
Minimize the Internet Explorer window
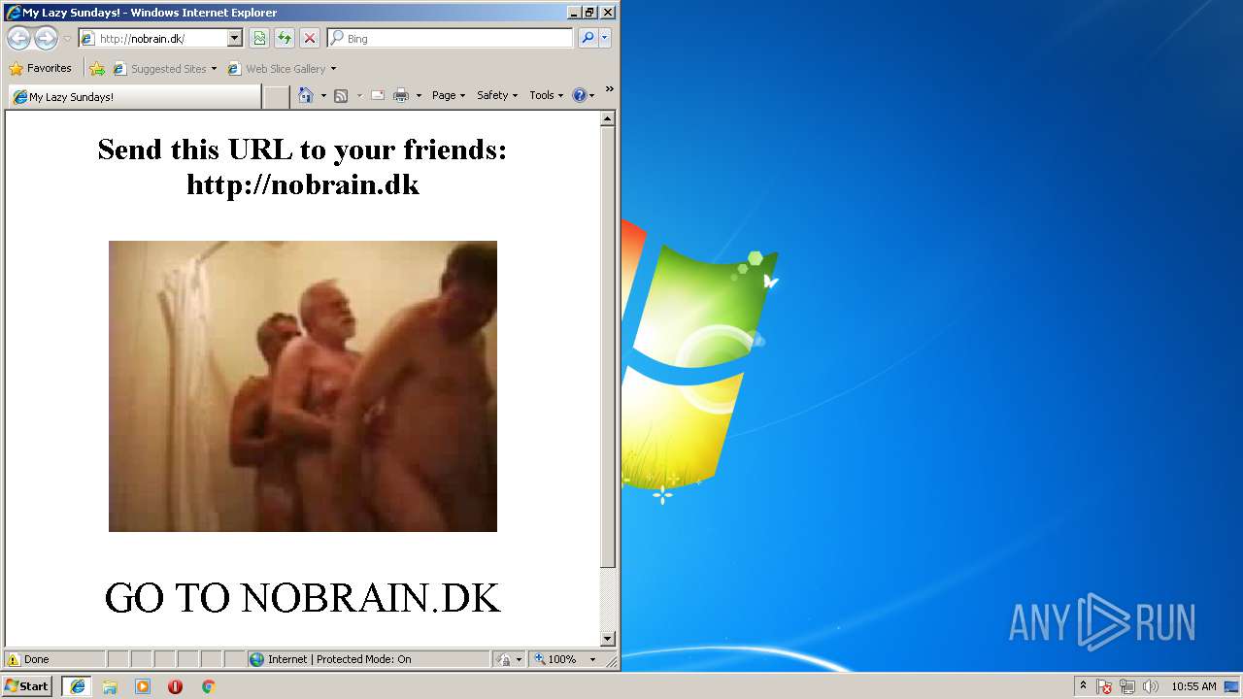point(574,13)
